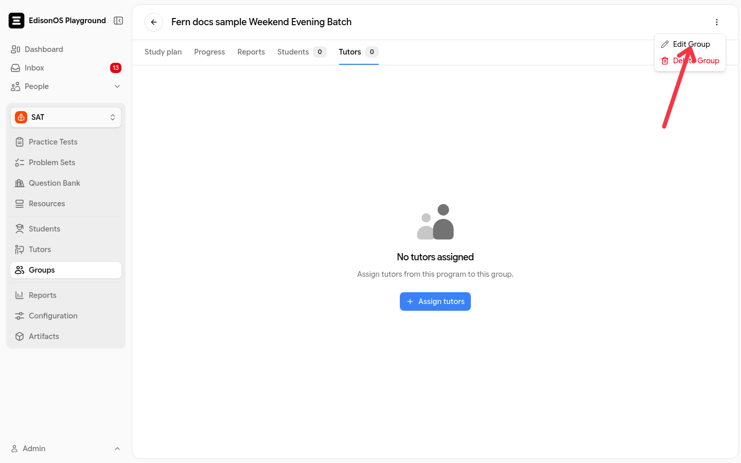Collapse the sidebar panel icon
The image size is (741, 463).
click(118, 21)
